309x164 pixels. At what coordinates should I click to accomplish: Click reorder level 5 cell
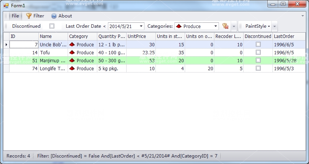[x=229, y=68]
